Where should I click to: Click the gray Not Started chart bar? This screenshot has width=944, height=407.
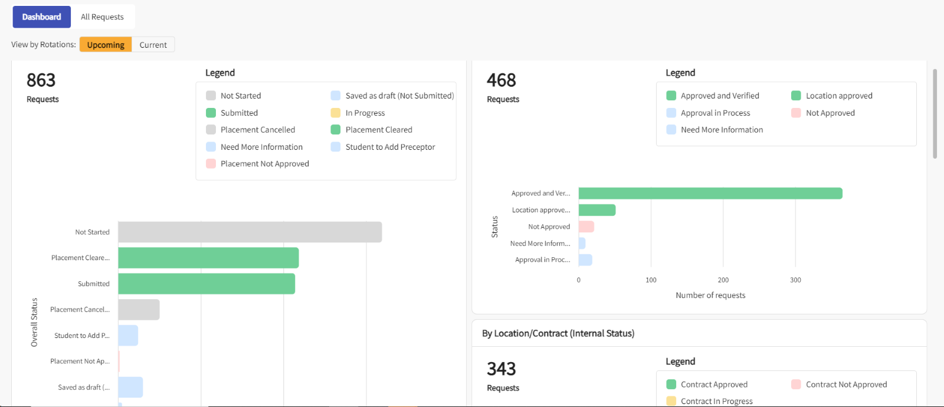(x=250, y=232)
